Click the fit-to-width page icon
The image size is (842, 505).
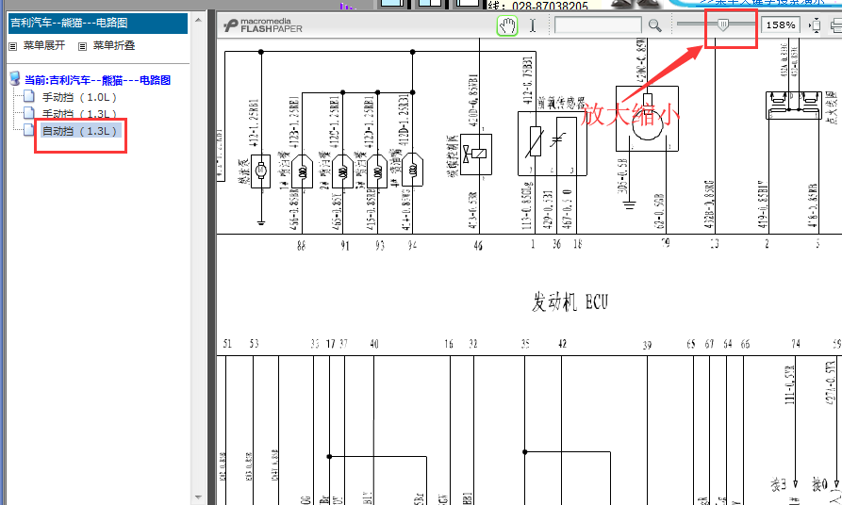(815, 25)
